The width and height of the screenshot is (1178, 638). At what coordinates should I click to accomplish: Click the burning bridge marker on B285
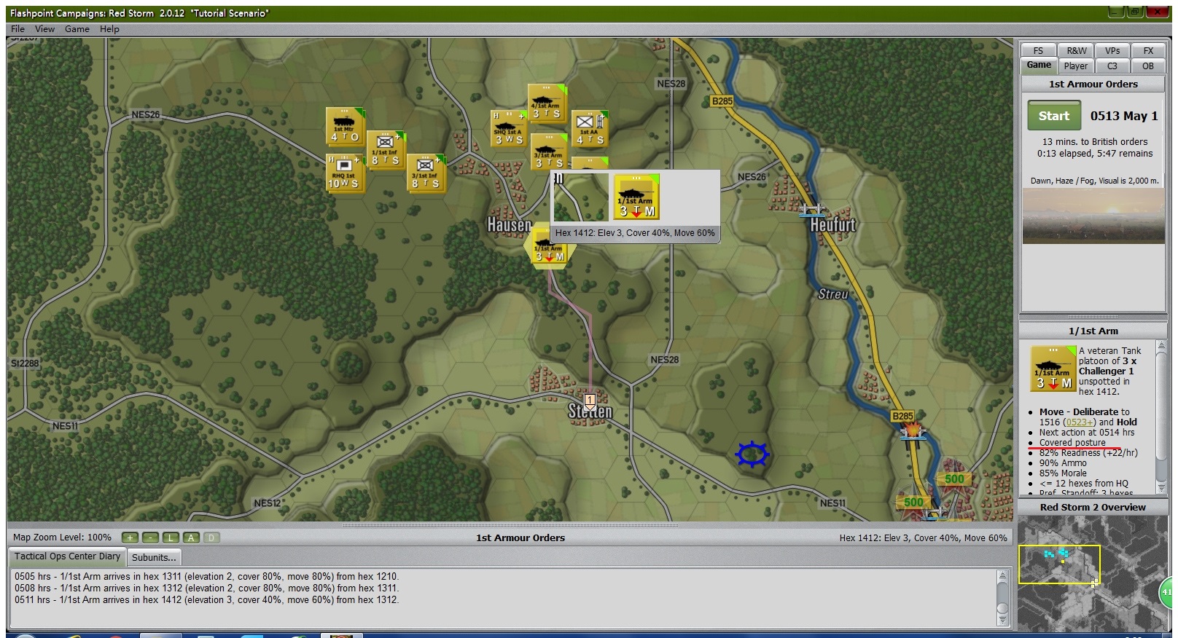pos(913,431)
